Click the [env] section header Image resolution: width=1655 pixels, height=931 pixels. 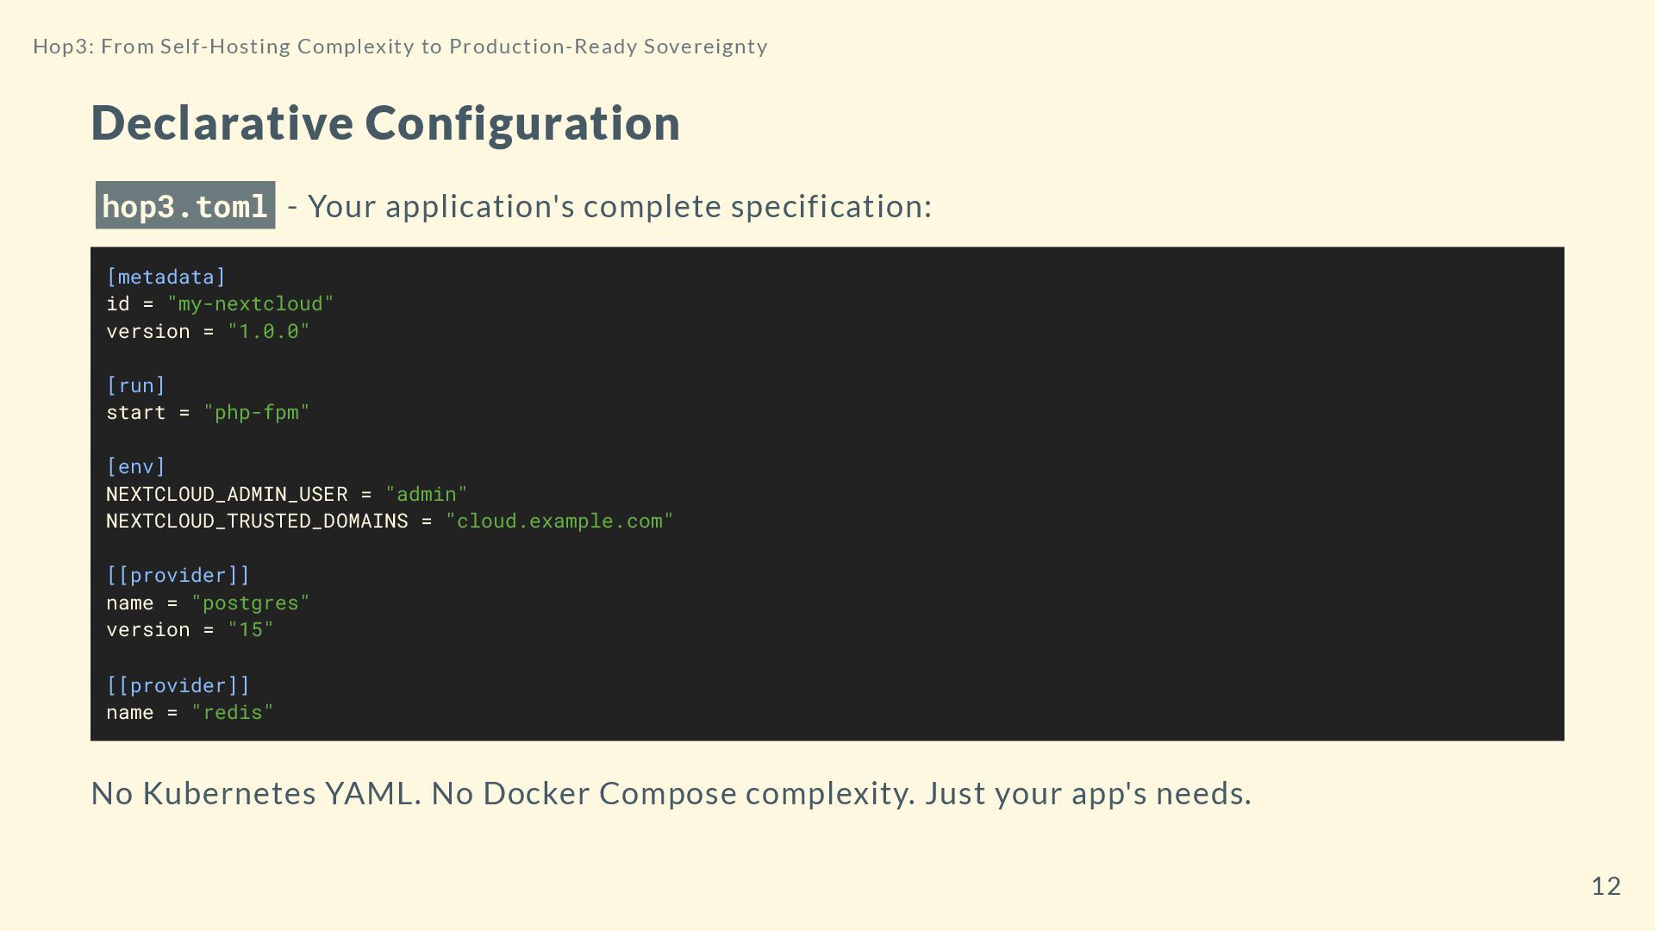tap(135, 466)
